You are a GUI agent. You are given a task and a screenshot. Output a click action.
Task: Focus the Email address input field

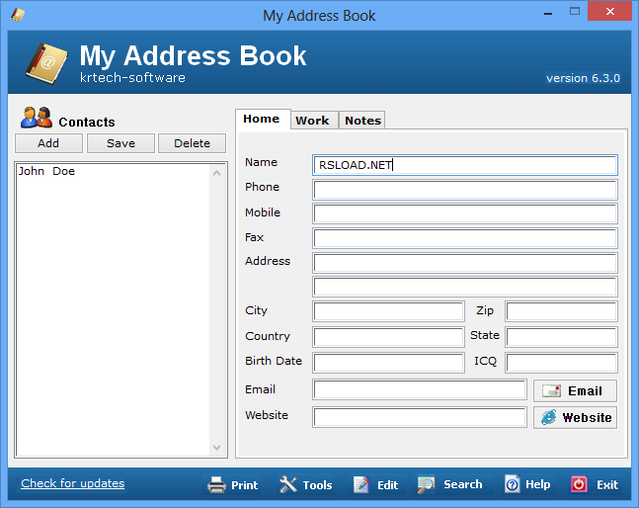(420, 389)
